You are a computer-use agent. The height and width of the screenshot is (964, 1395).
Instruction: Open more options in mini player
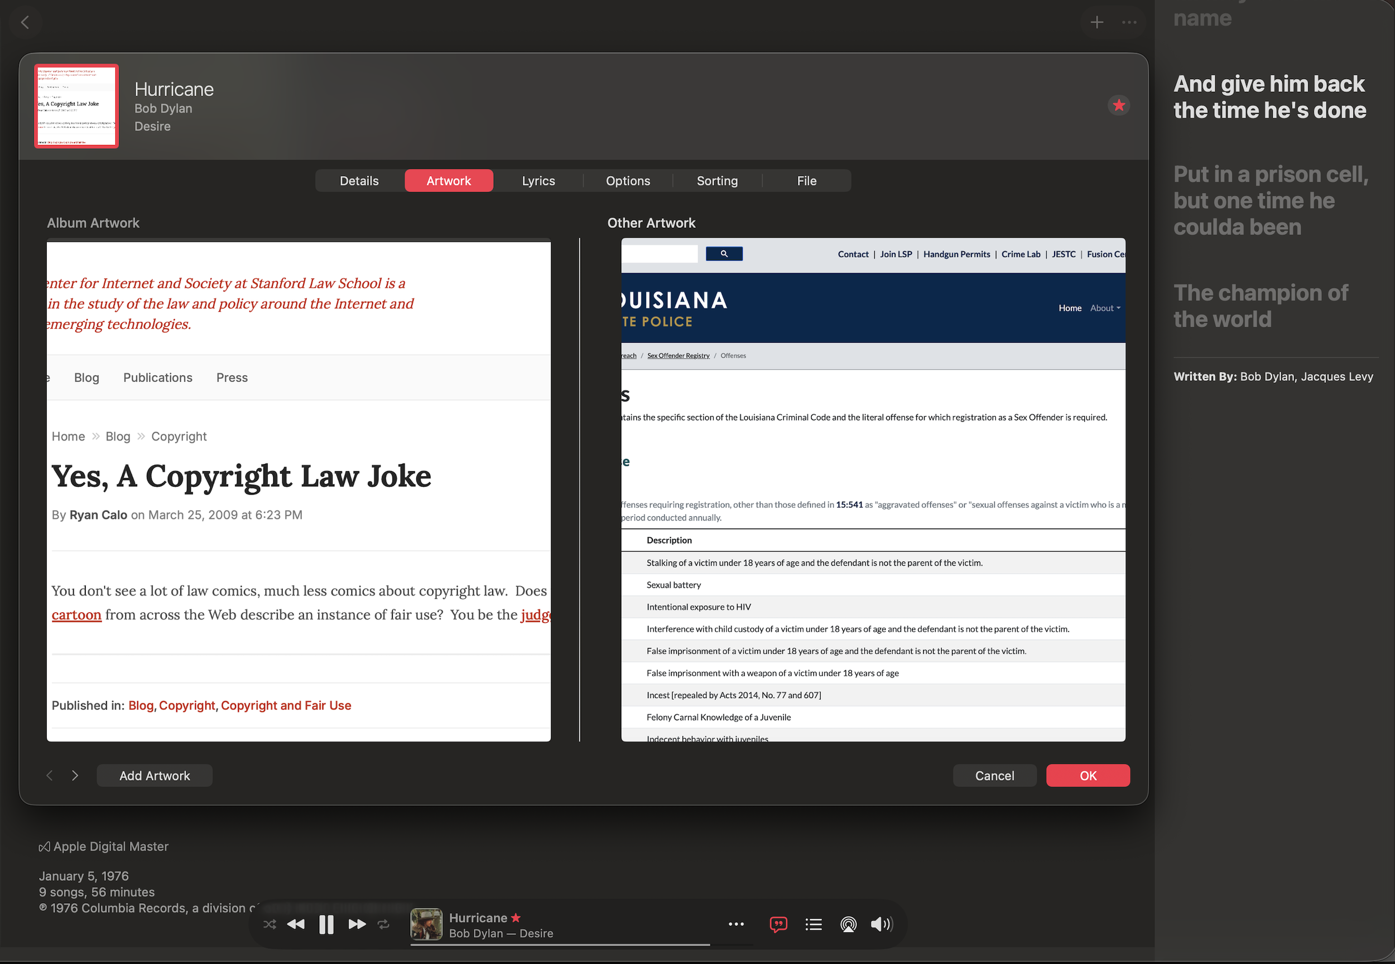point(735,924)
